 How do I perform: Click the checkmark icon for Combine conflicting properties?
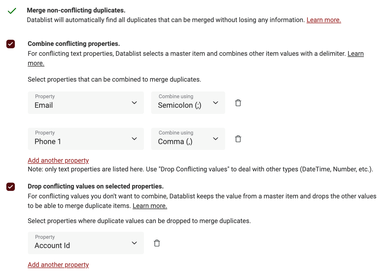click(x=10, y=44)
